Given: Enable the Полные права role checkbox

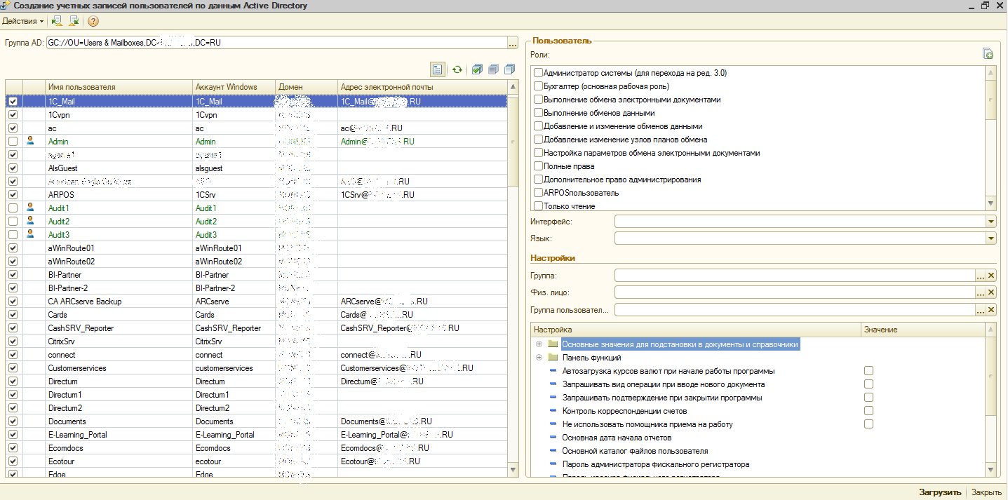Looking at the screenshot, I should (538, 166).
